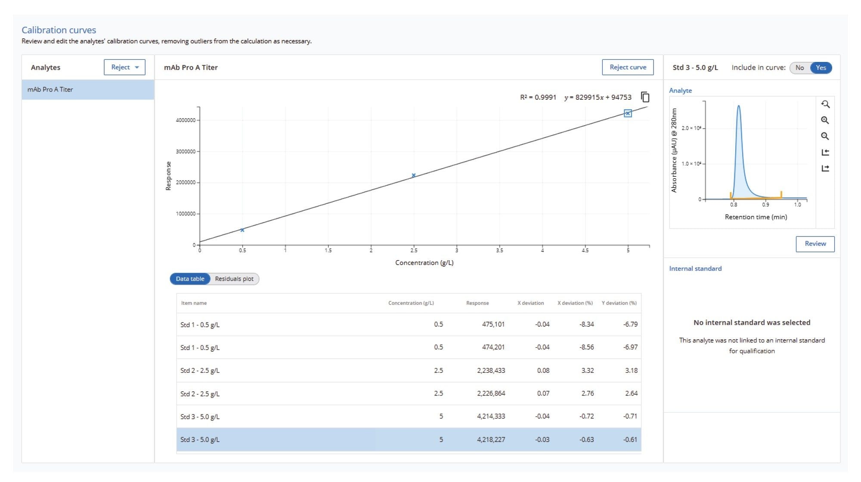Switch to the Data table tab
861x482 pixels.
click(190, 279)
